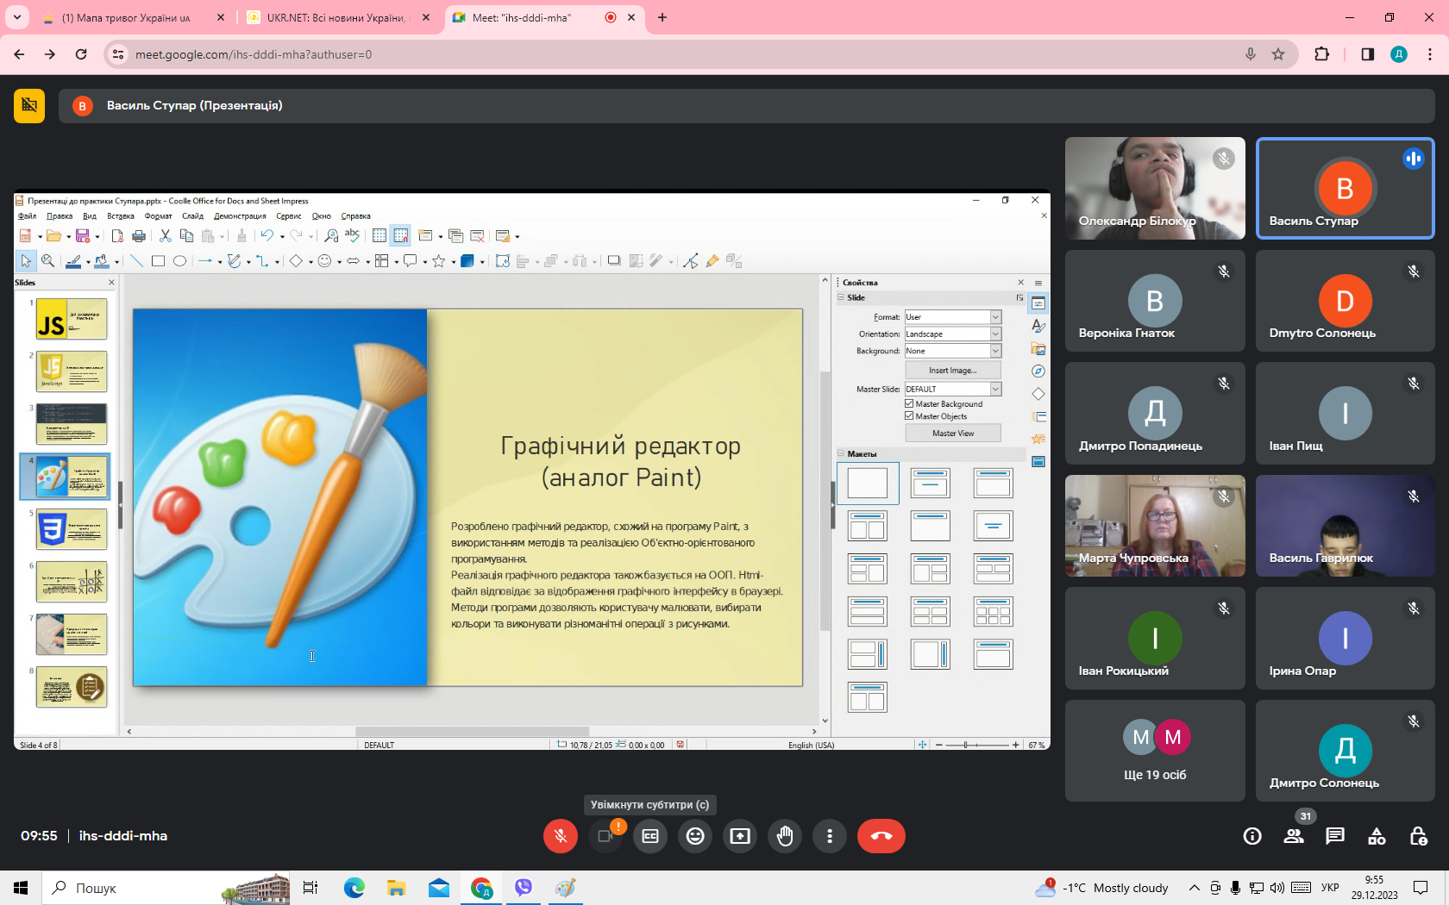Open the chat with everyone panel
1449x905 pixels.
1335,836
